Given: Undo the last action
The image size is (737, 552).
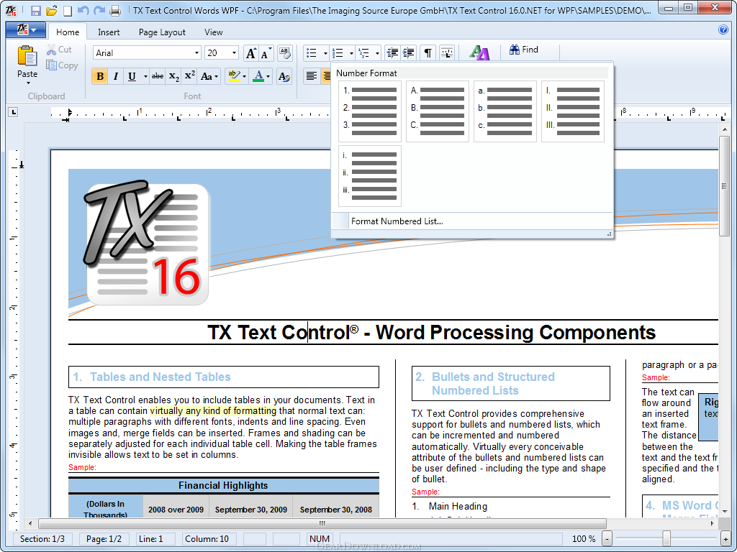Looking at the screenshot, I should (x=83, y=10).
